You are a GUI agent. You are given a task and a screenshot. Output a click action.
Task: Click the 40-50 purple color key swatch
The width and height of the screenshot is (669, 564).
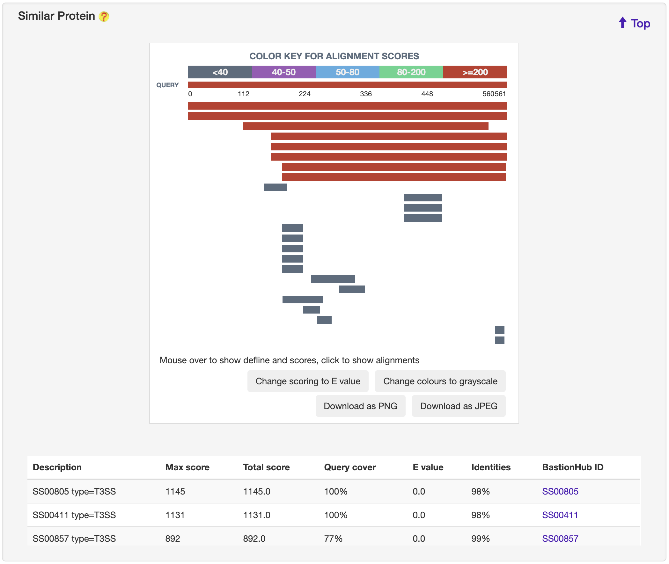coord(283,72)
